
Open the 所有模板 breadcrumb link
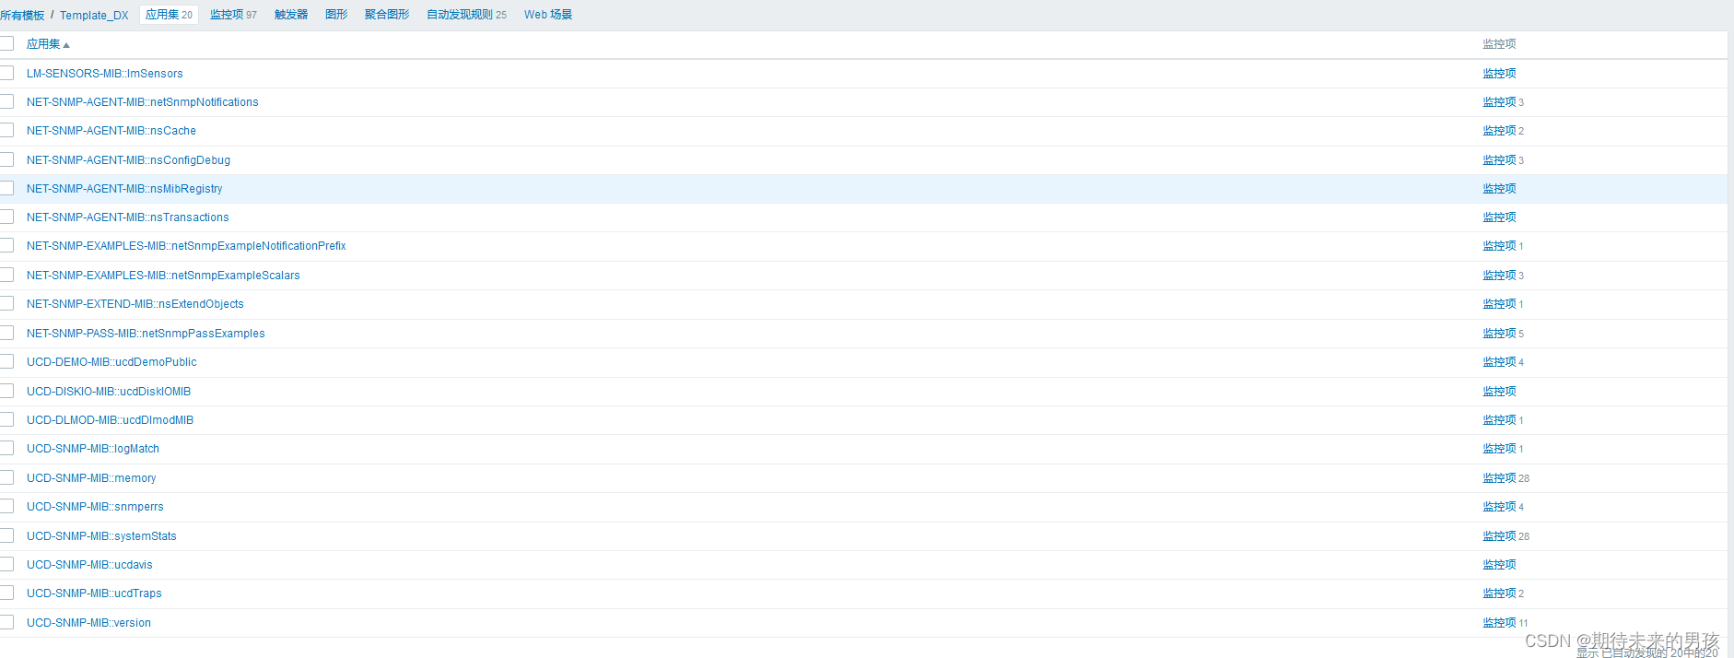(x=22, y=15)
